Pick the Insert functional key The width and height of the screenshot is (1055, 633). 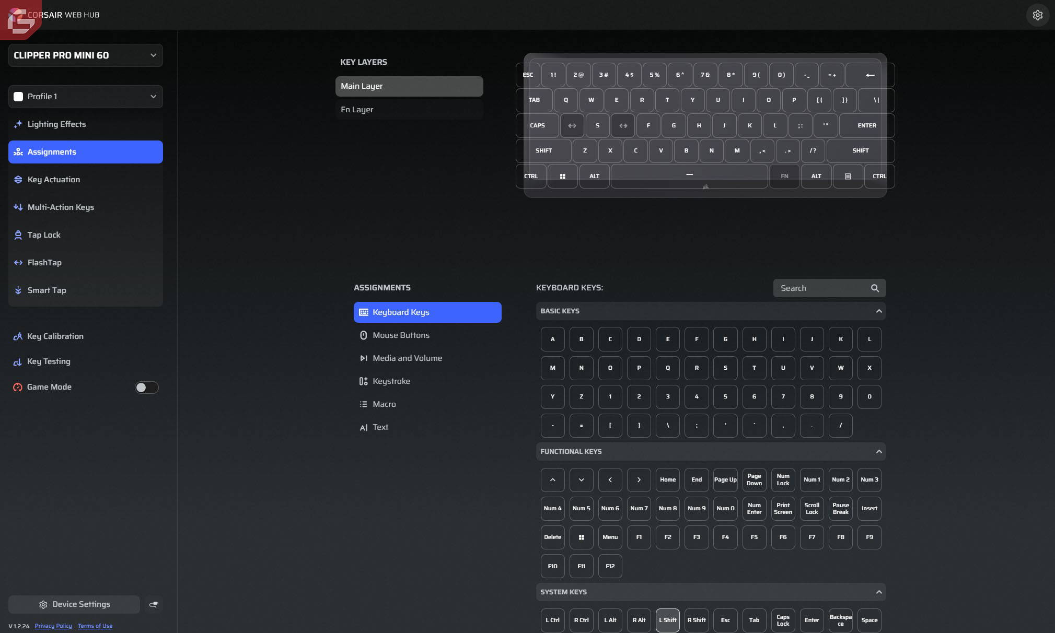coord(869,509)
